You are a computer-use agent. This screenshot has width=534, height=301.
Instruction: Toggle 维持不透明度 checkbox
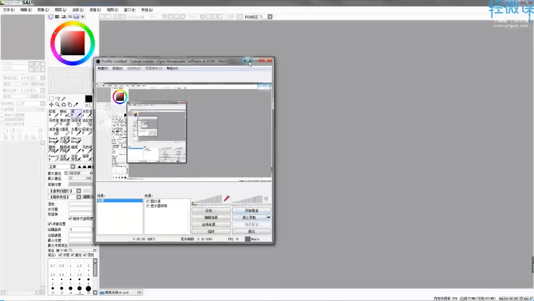70,219
